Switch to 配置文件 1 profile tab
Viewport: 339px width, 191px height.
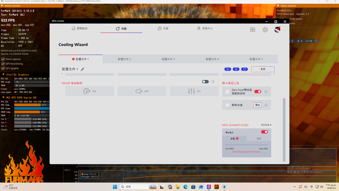tap(80, 59)
